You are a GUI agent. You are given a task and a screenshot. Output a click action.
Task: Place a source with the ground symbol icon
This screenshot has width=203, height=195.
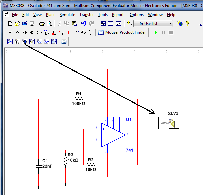(10, 32)
